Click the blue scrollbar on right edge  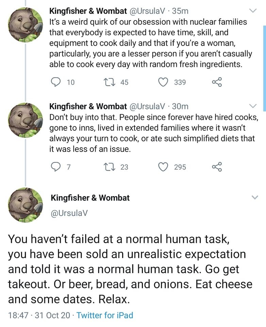(264, 68)
